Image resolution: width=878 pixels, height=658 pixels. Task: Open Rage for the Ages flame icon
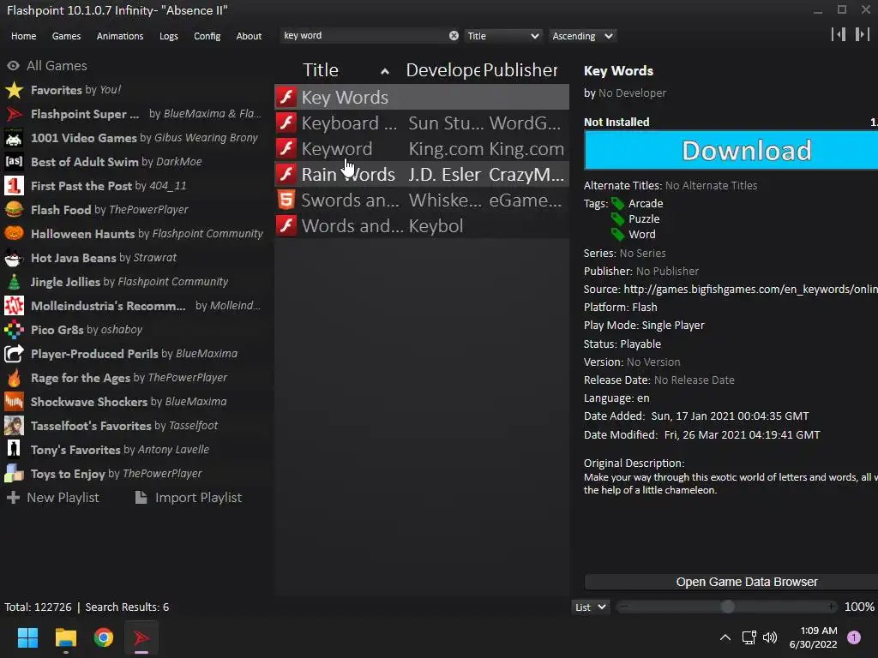(x=14, y=378)
